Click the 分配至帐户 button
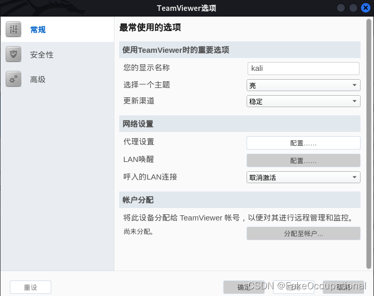The width and height of the screenshot is (374, 296). pos(304,233)
